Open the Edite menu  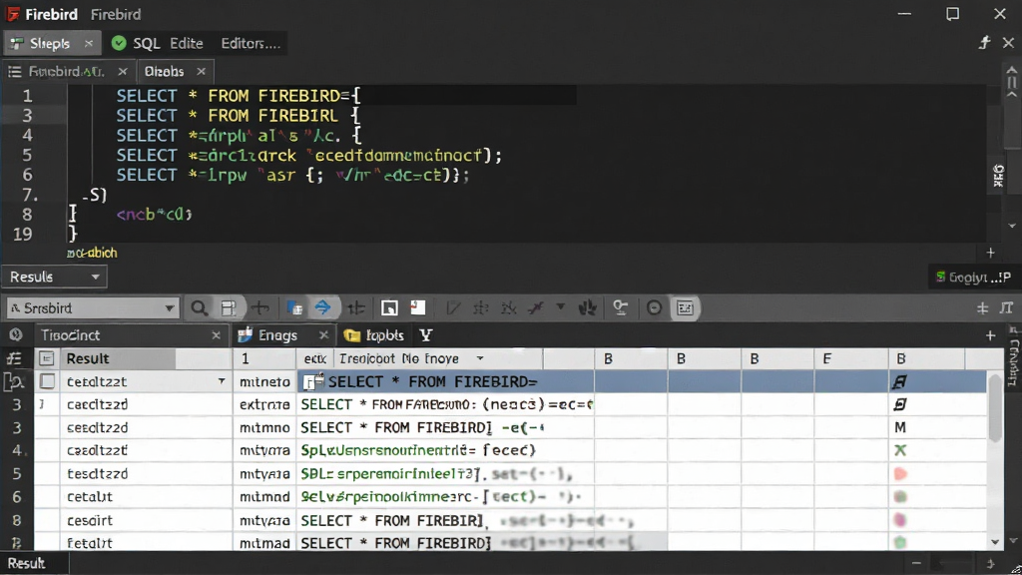[x=187, y=43]
